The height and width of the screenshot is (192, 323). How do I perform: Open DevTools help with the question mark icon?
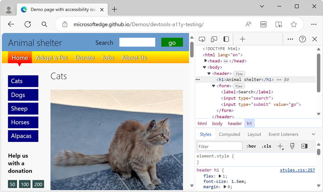point(302,39)
